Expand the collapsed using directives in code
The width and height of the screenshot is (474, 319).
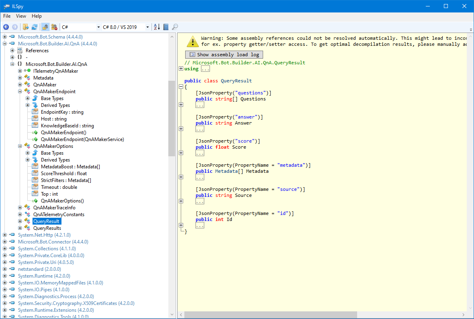point(181,69)
